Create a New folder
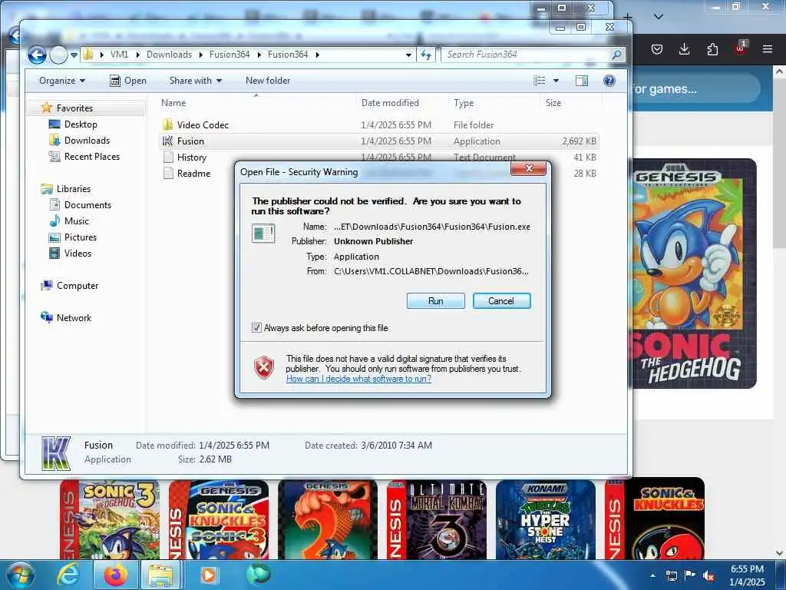The height and width of the screenshot is (590, 786). click(268, 80)
